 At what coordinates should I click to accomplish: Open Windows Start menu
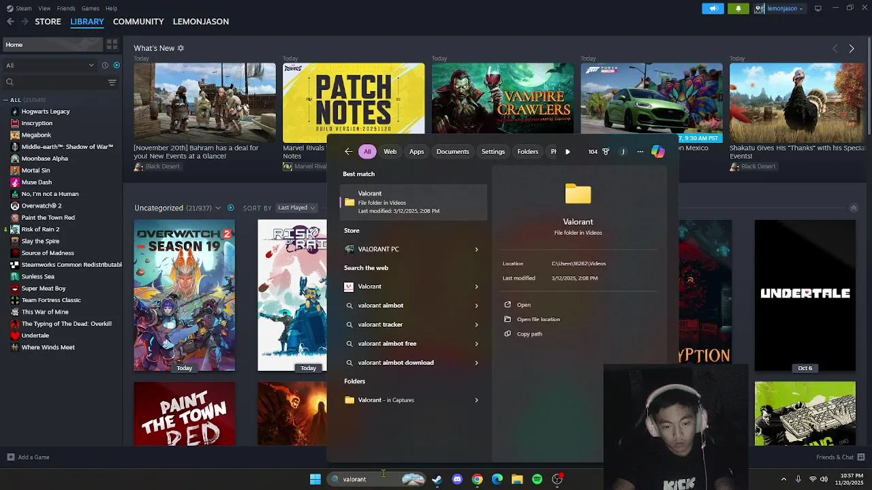(315, 479)
